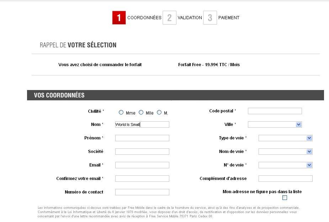
Task: Focus the Prénom text field
Action: click(142, 138)
